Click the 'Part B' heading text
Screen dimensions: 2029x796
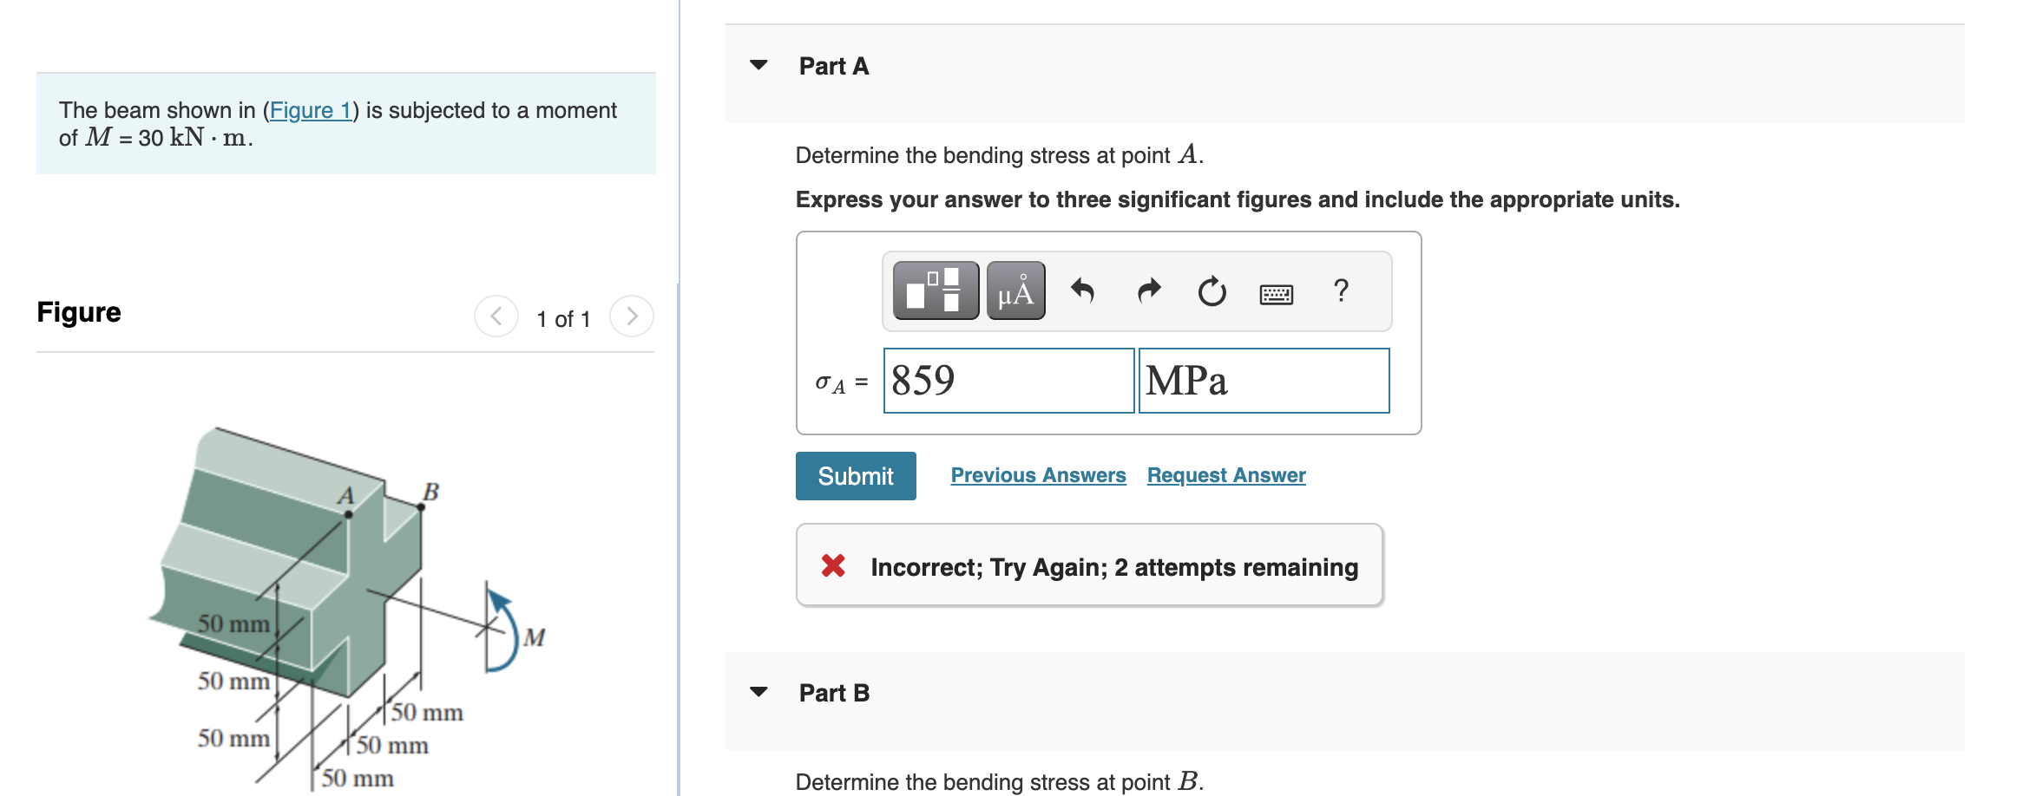[834, 693]
